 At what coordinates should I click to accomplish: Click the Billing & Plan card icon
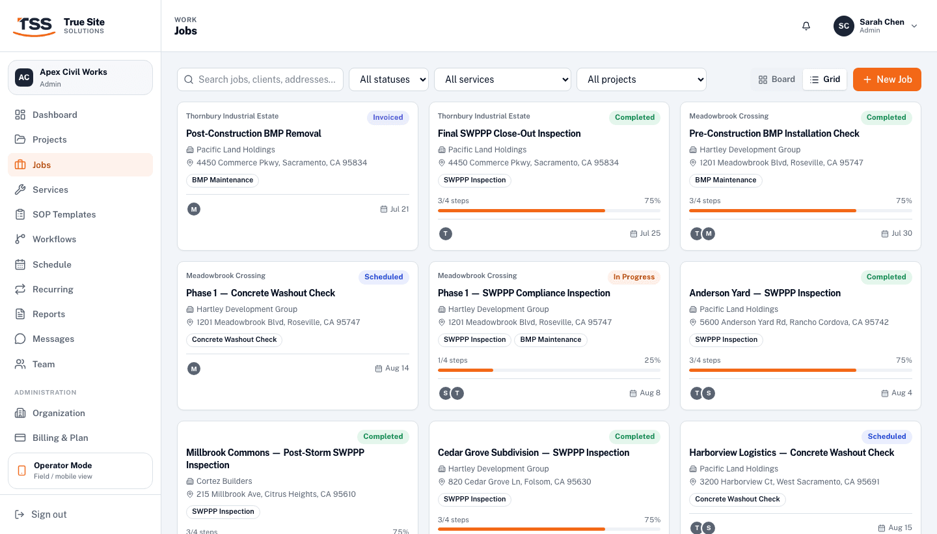(20, 438)
